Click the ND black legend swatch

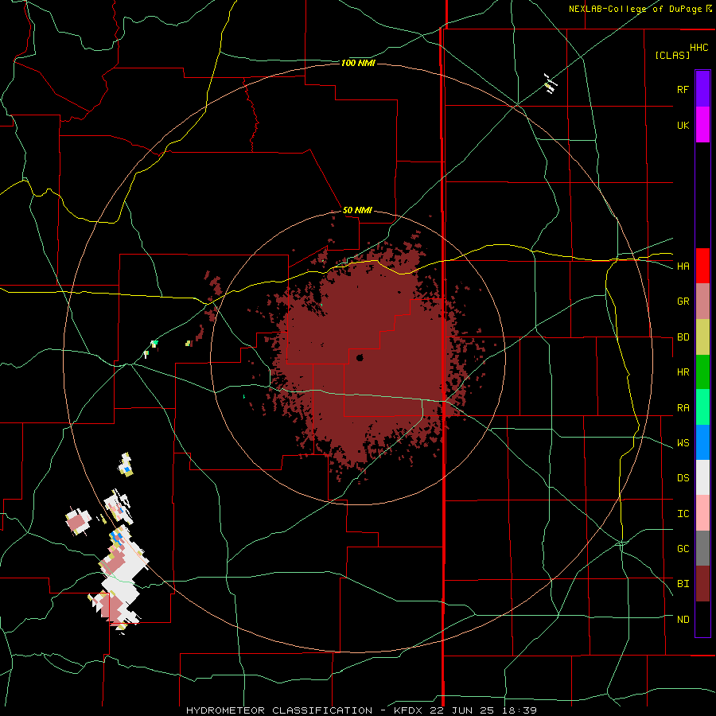(x=702, y=619)
